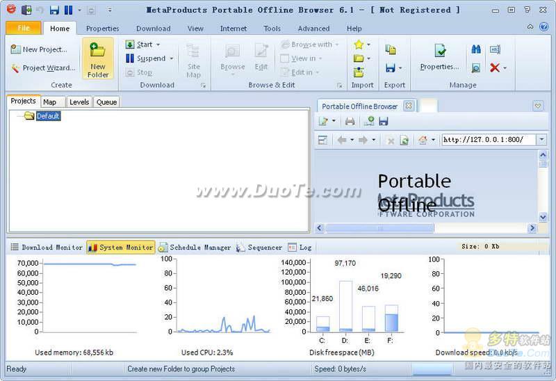Screen dimensions: 556x381
Task: Switch to the System Monitor tab
Action: [121, 248]
